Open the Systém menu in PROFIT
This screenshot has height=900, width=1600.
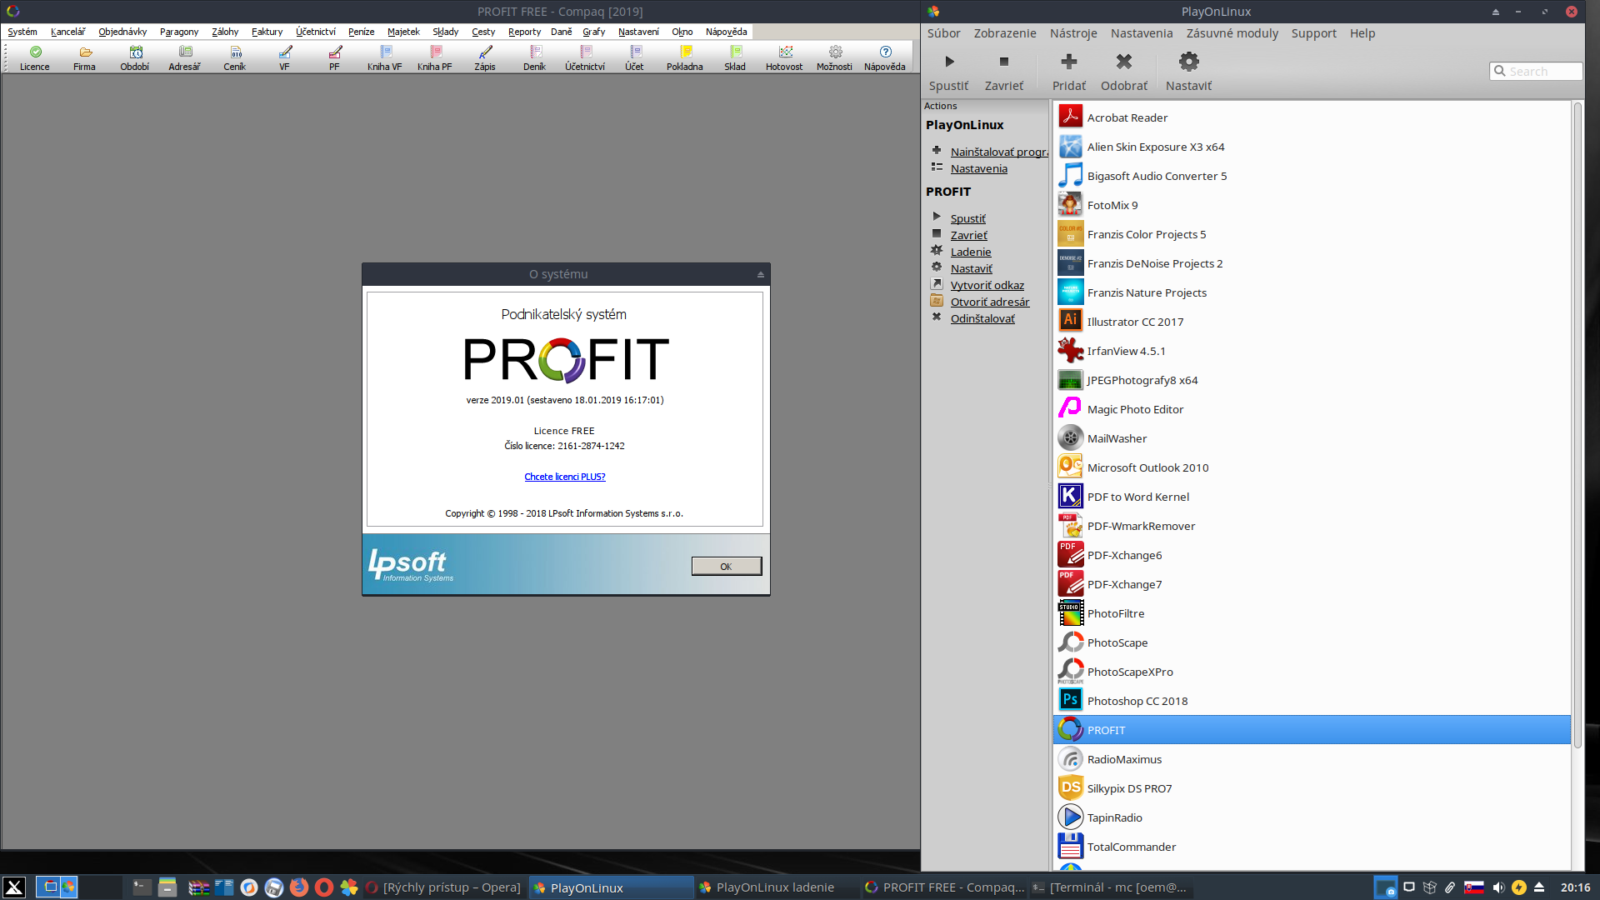(x=22, y=32)
